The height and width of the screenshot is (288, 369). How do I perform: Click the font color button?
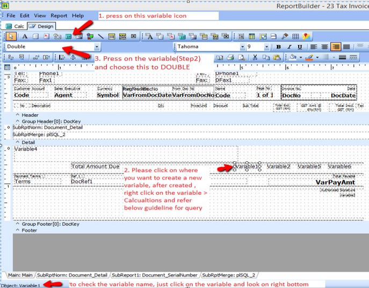click(312, 57)
